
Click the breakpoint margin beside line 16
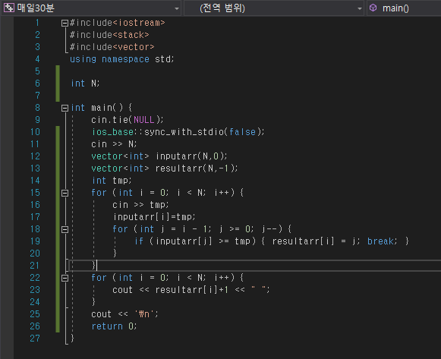click(7, 205)
